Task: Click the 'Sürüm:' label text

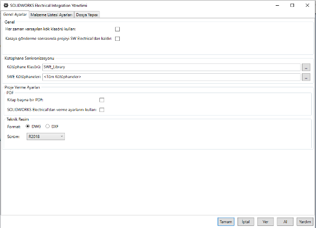Action: [13, 136]
